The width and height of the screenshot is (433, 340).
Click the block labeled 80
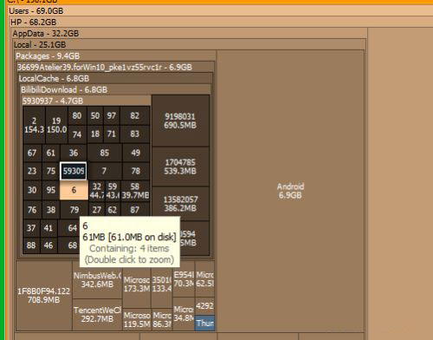pos(77,115)
